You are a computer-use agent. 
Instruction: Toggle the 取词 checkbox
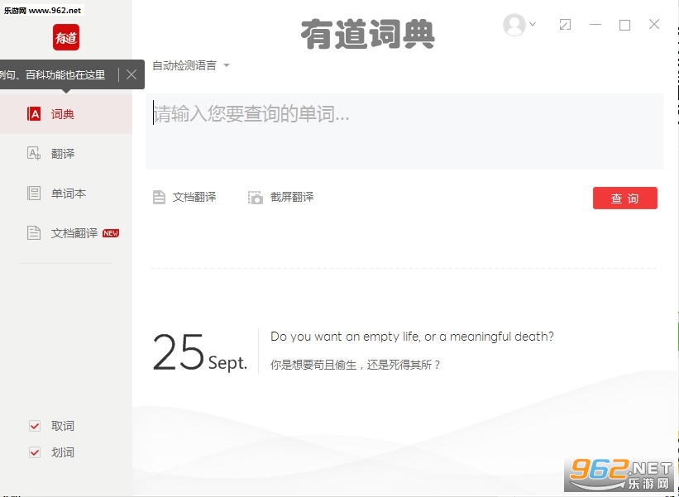pos(35,426)
